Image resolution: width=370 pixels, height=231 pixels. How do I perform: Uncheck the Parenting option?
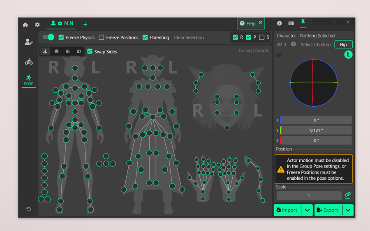[145, 38]
